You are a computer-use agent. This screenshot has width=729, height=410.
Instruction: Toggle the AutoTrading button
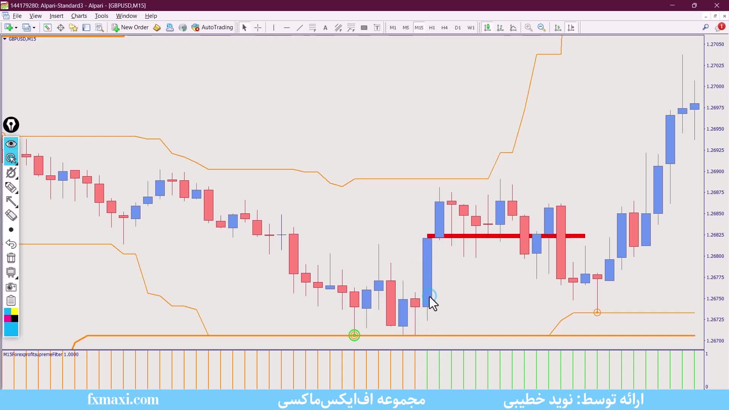pyautogui.click(x=212, y=27)
